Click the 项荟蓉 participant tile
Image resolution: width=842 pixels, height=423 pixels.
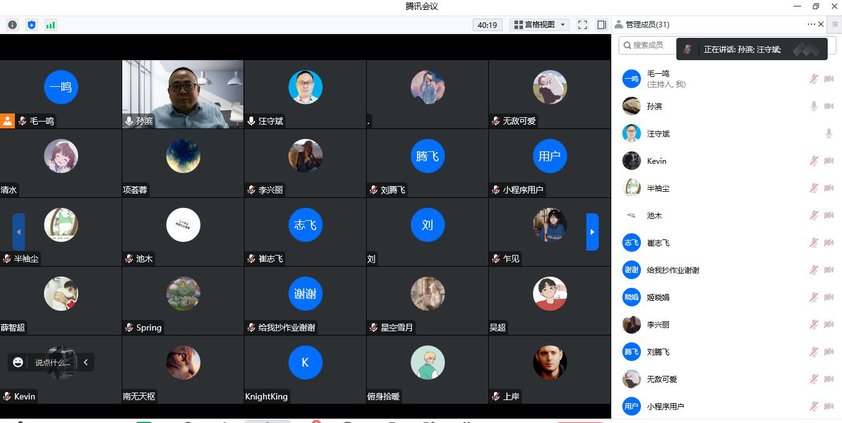tap(182, 163)
